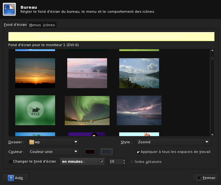
Task: Select the aurora borealis wallpaper
Action: pyautogui.click(x=87, y=110)
